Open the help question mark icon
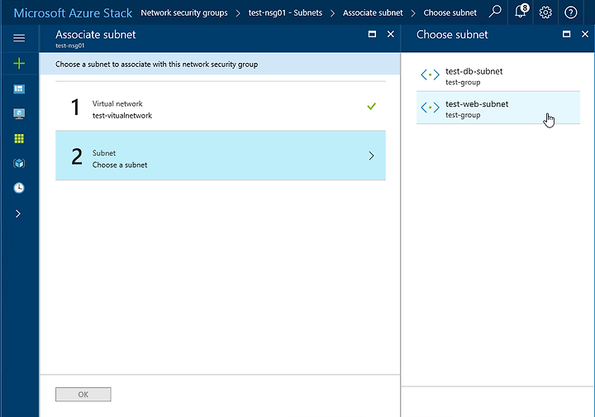This screenshot has width=595, height=417. coord(570,12)
